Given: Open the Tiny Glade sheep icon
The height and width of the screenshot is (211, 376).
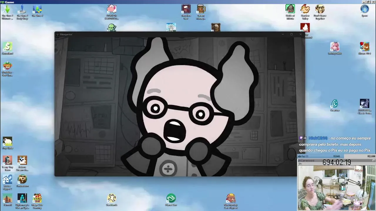Looking at the screenshot, I should [x=7, y=143].
